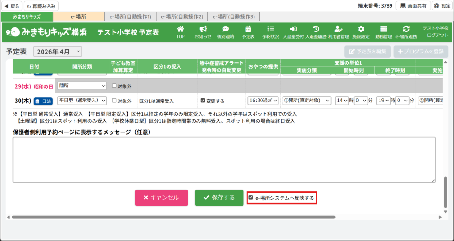454x241 pixels.
Task: Open the 2026年 4月 month dropdown
Action: 58,51
